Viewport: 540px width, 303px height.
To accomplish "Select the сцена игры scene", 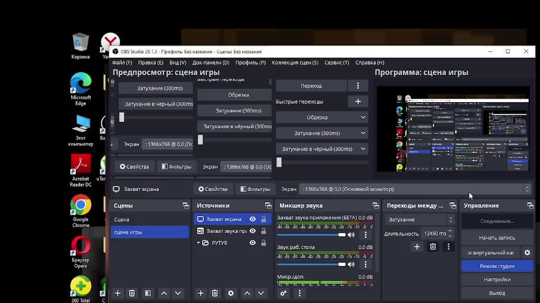I will [150, 232].
